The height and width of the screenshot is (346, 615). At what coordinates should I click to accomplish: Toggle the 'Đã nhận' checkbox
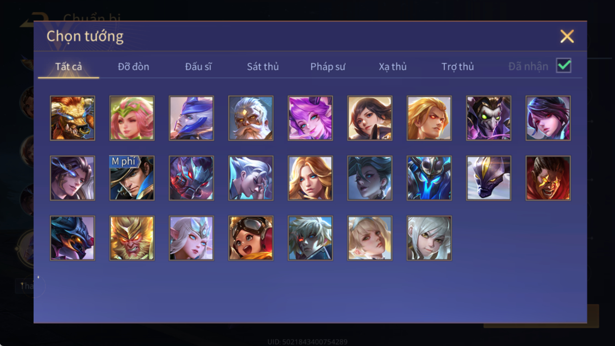click(x=563, y=66)
